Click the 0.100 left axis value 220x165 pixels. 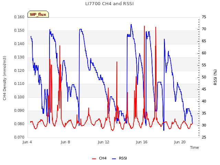[19, 97]
